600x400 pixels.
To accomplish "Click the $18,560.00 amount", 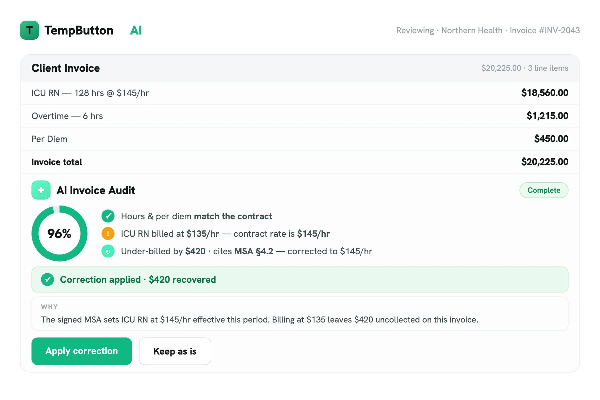I will point(545,93).
